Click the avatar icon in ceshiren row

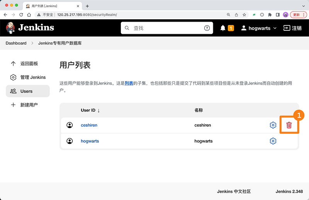pyautogui.click(x=70, y=125)
